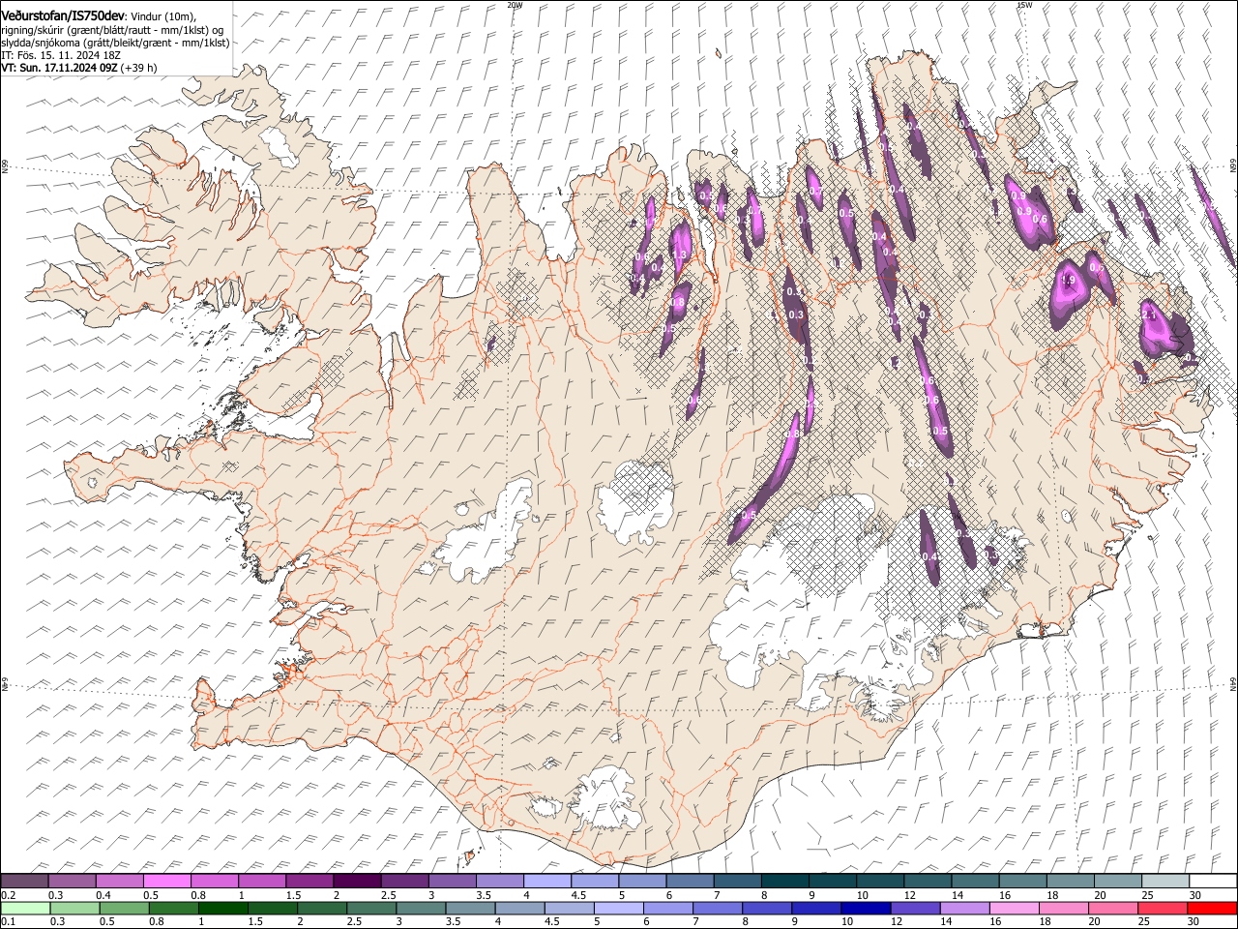Viewport: 1238px width, 929px height.
Task: Click the 0.1 label in the lower legend
Action: pos(9,921)
